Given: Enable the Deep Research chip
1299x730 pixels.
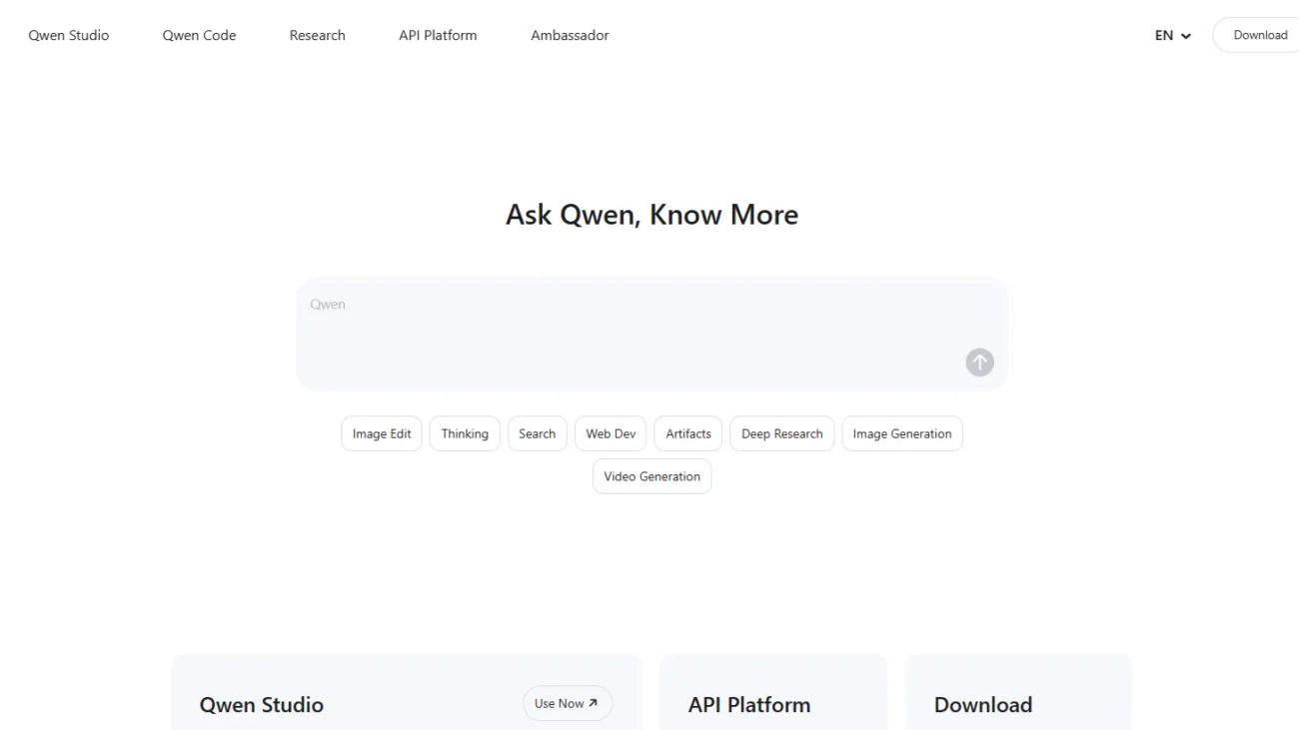Looking at the screenshot, I should coord(782,433).
